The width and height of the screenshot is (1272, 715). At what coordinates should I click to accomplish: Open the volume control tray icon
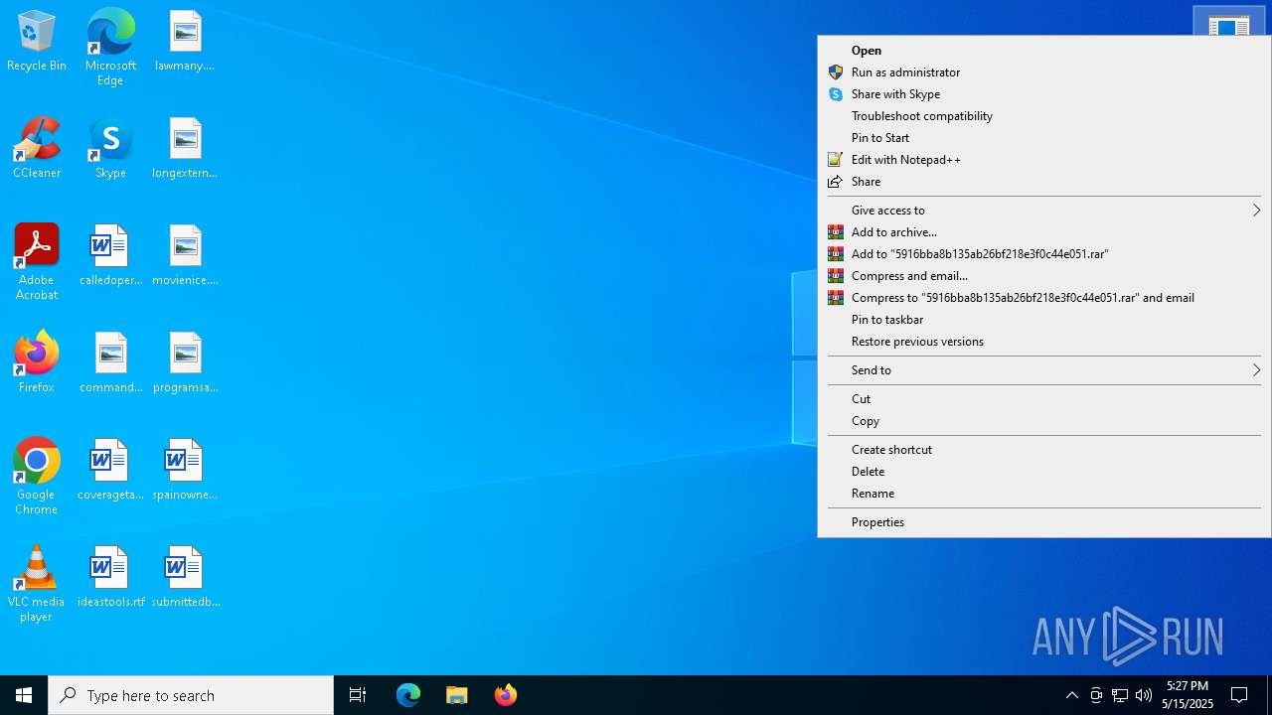point(1144,695)
